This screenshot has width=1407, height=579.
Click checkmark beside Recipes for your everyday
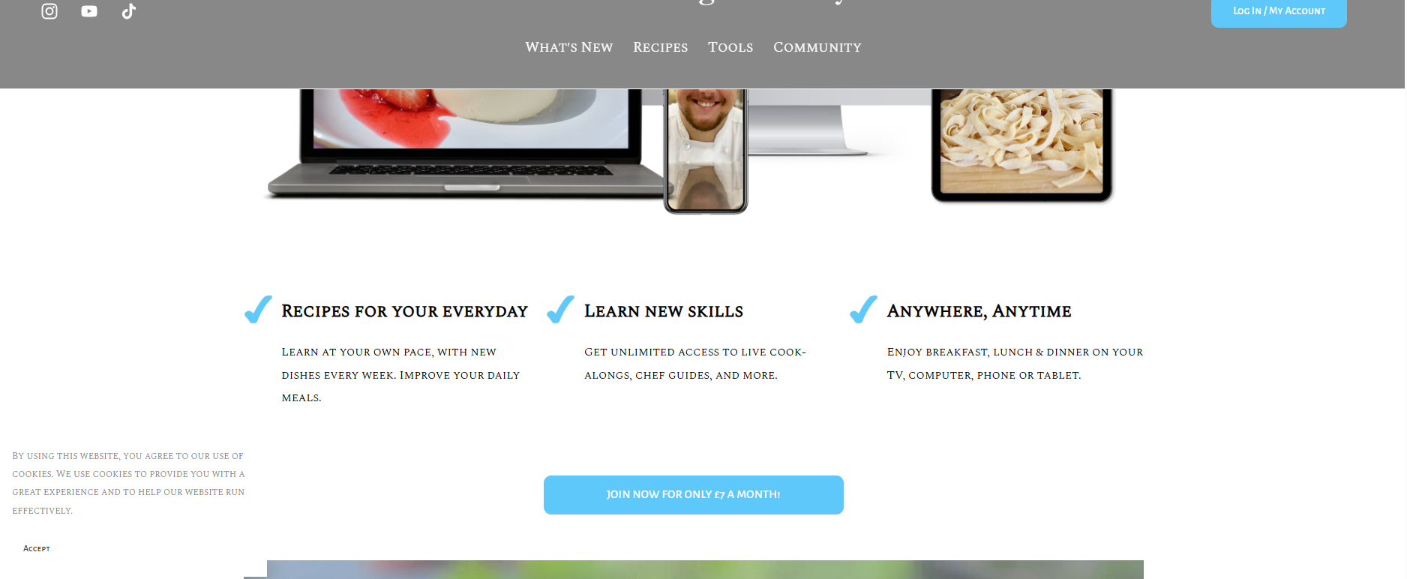click(259, 309)
